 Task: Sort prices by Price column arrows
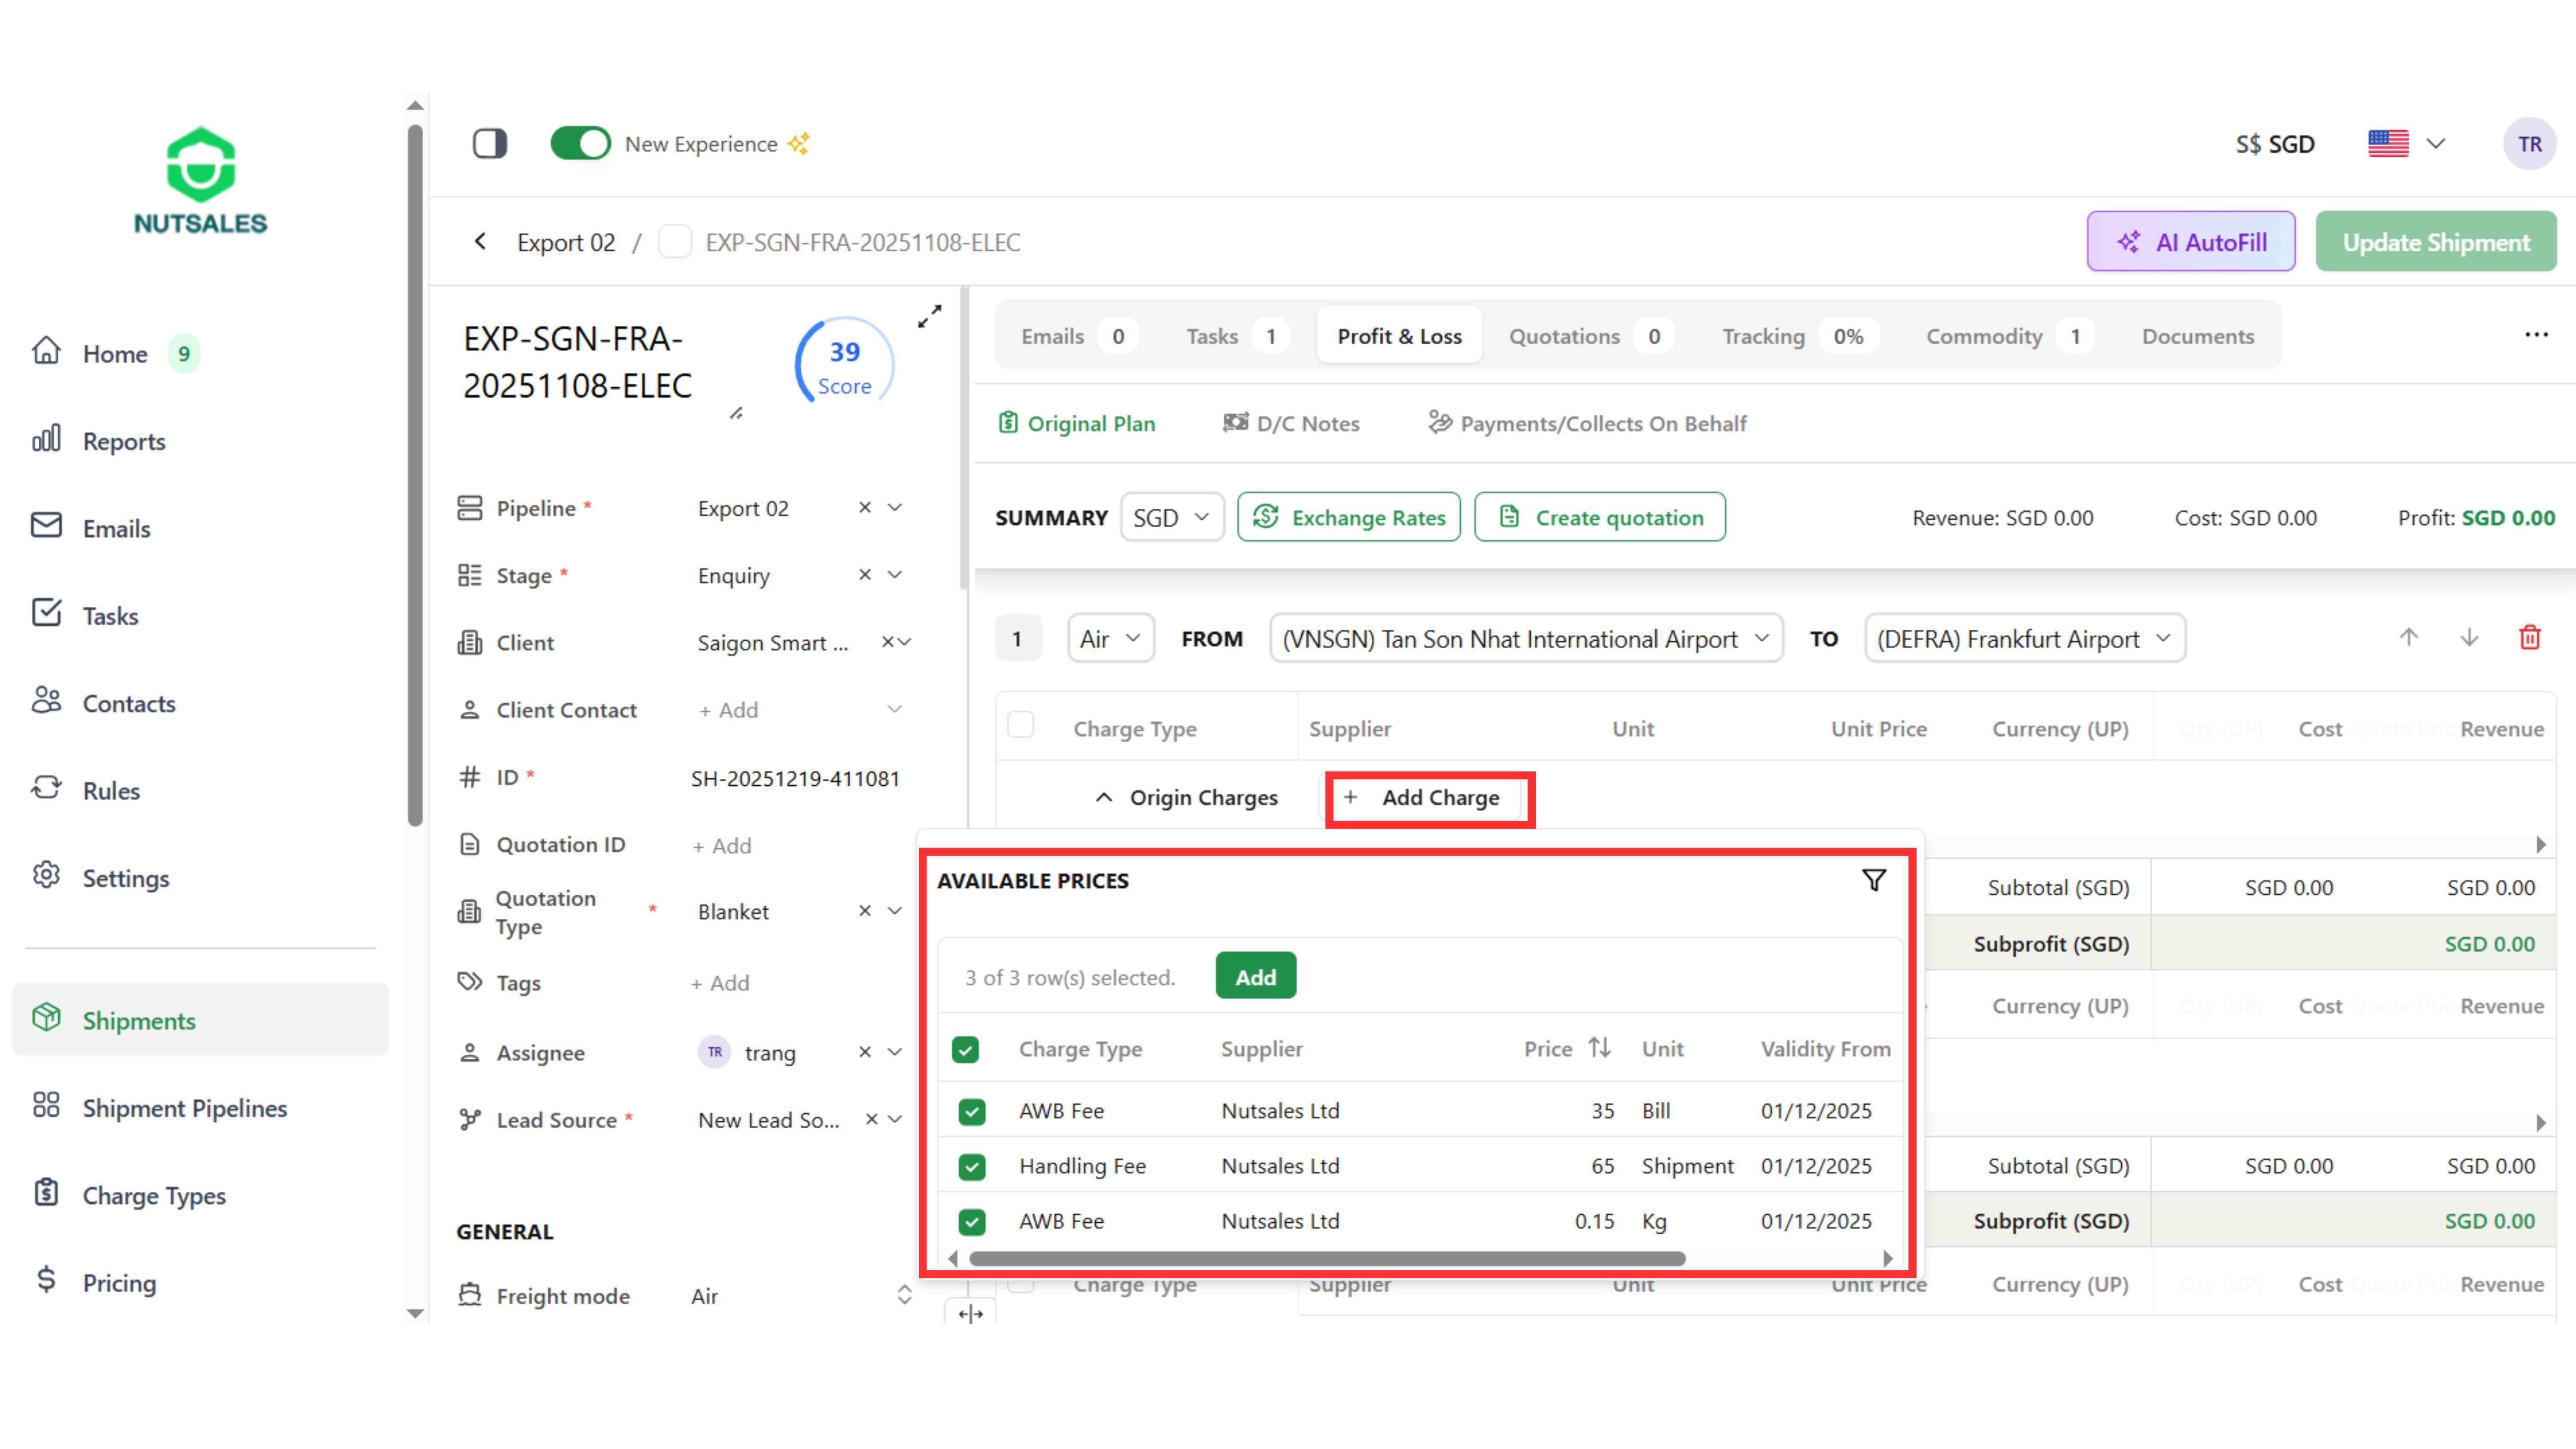1599,1048
